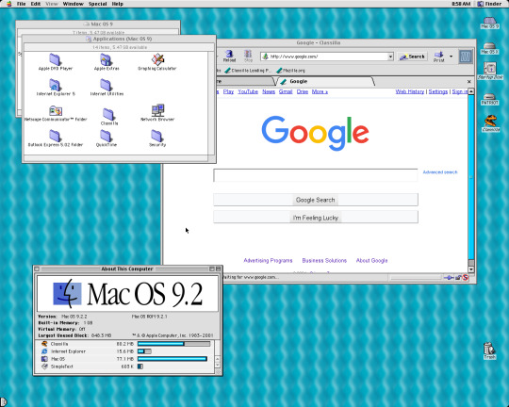Image resolution: width=509 pixels, height=407 pixels.
Task: Select the Startup Disk desktop icon
Action: tap(490, 69)
